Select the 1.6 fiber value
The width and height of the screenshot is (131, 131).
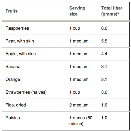(104, 105)
